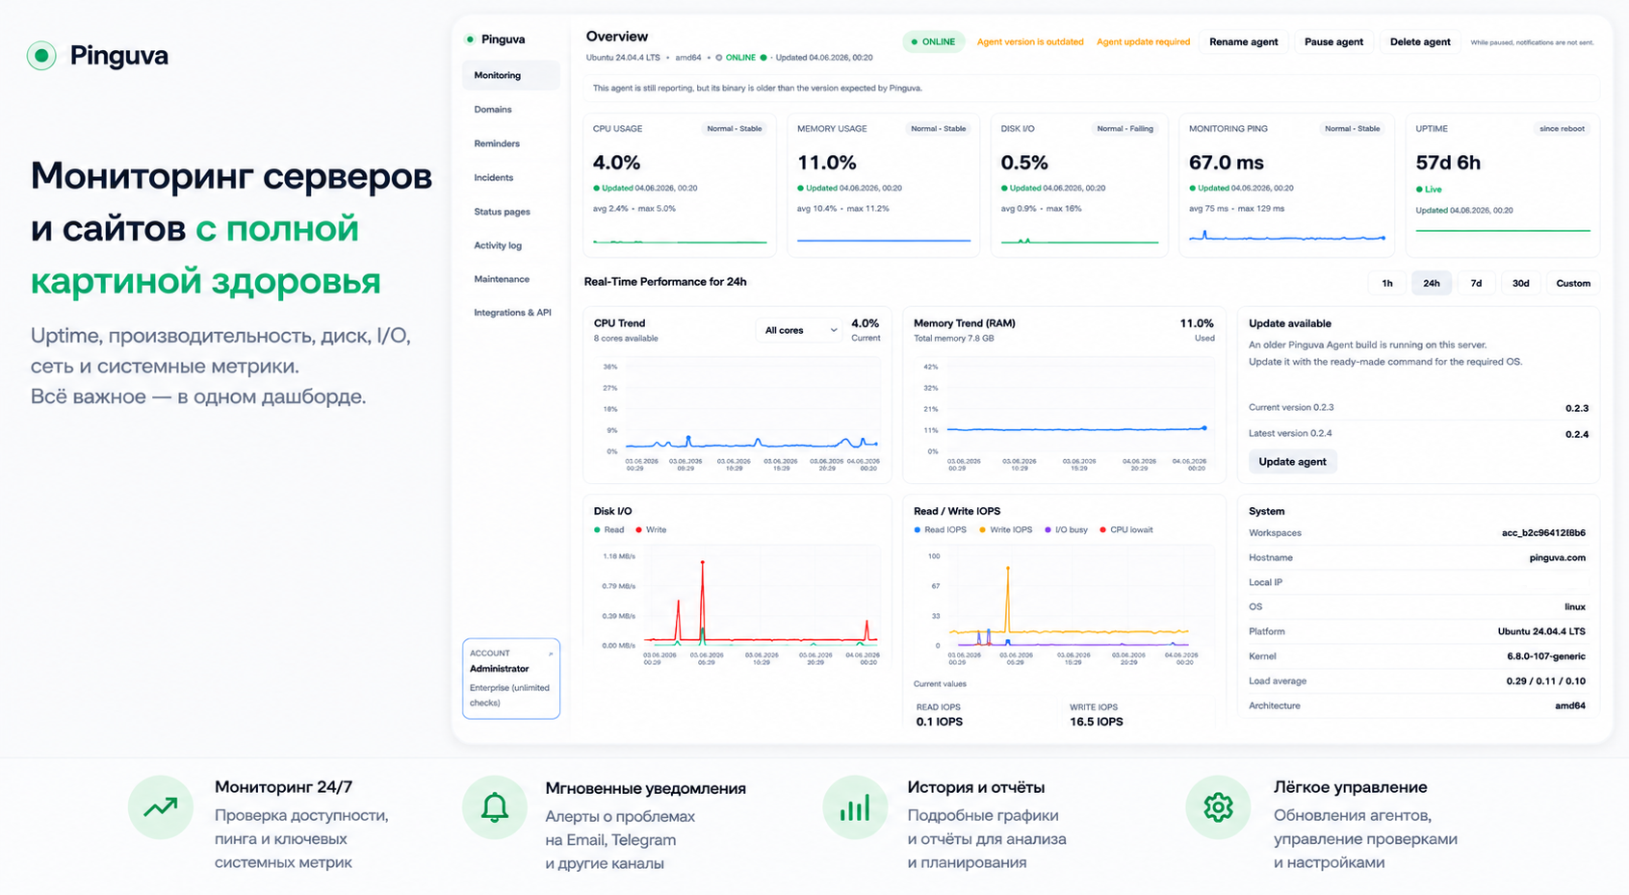This screenshot has width=1629, height=895.
Task: Open the Custom time range picker
Action: pos(1573,283)
